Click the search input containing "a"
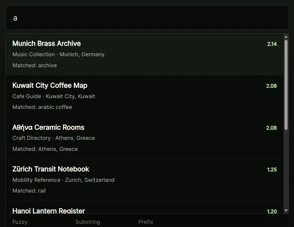The image size is (294, 227). tap(147, 18)
